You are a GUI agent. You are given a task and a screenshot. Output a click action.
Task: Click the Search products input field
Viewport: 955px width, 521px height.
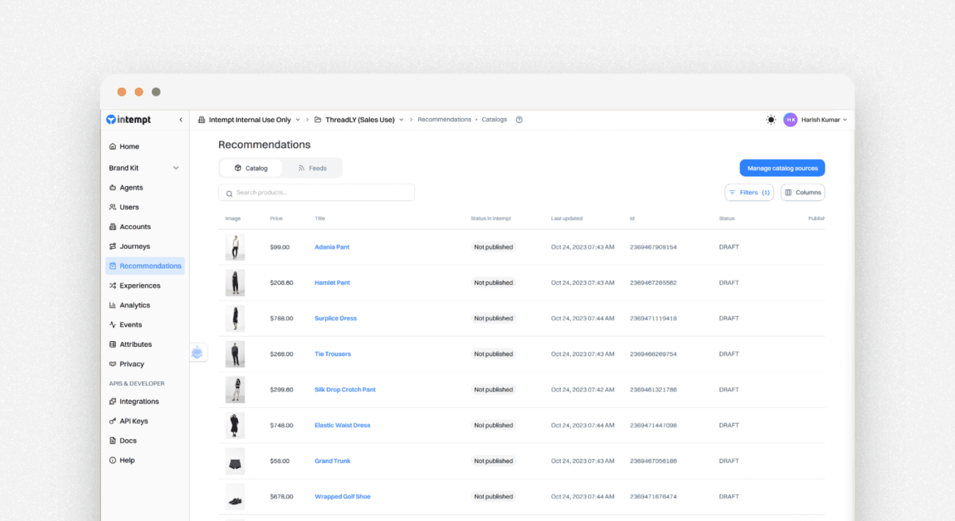316,193
